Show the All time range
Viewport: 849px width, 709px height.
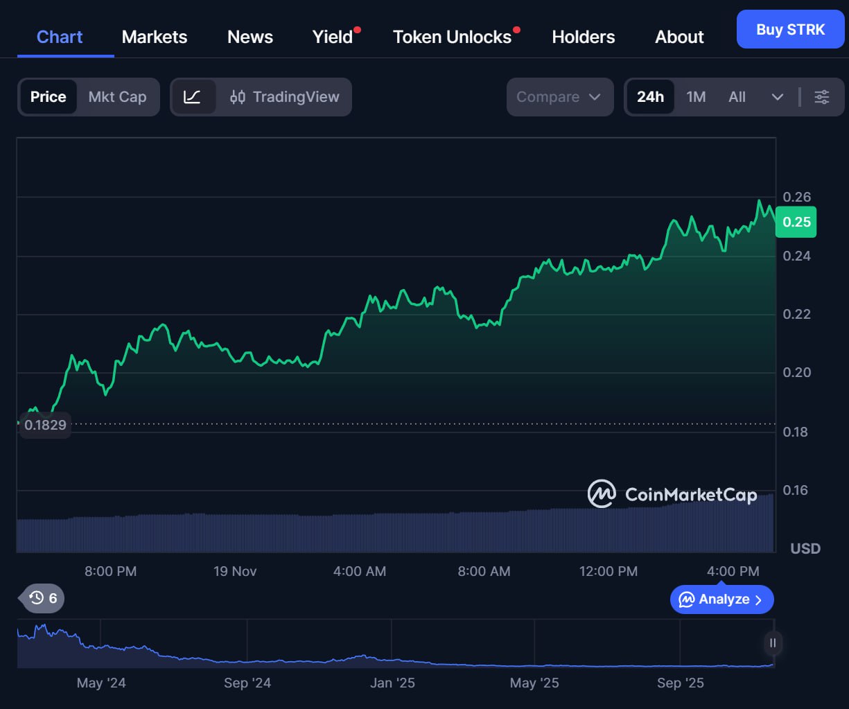click(737, 97)
